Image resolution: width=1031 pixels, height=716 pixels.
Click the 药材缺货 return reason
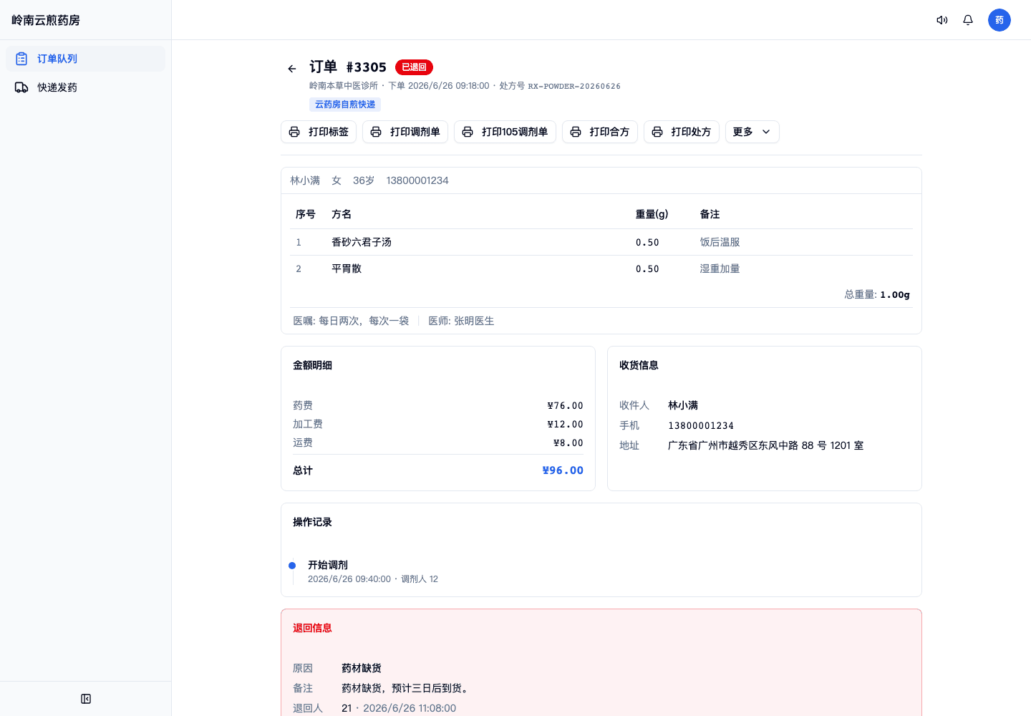click(362, 668)
